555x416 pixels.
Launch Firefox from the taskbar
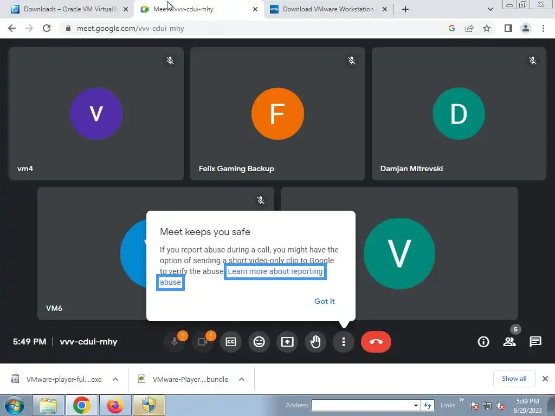pos(115,405)
